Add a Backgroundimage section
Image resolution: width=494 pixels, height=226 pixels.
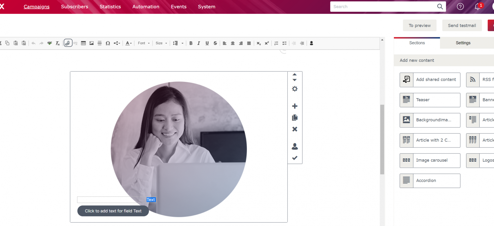pos(430,120)
